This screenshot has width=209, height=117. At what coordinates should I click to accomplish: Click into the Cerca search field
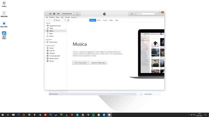click(145, 14)
